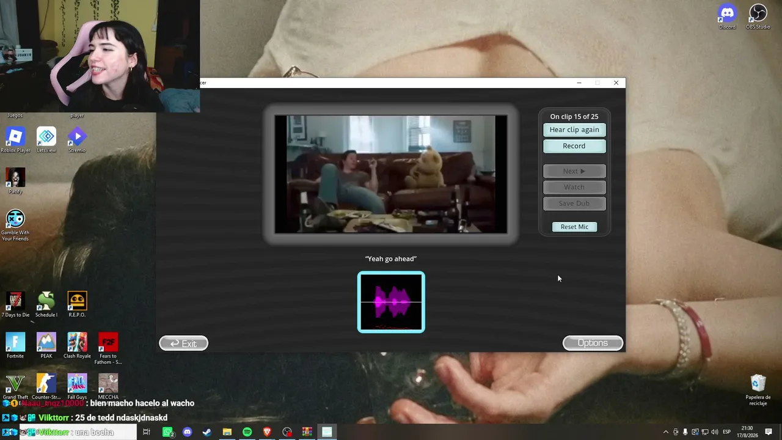Open the Fortnite desktop icon
782x440 pixels.
tap(15, 346)
